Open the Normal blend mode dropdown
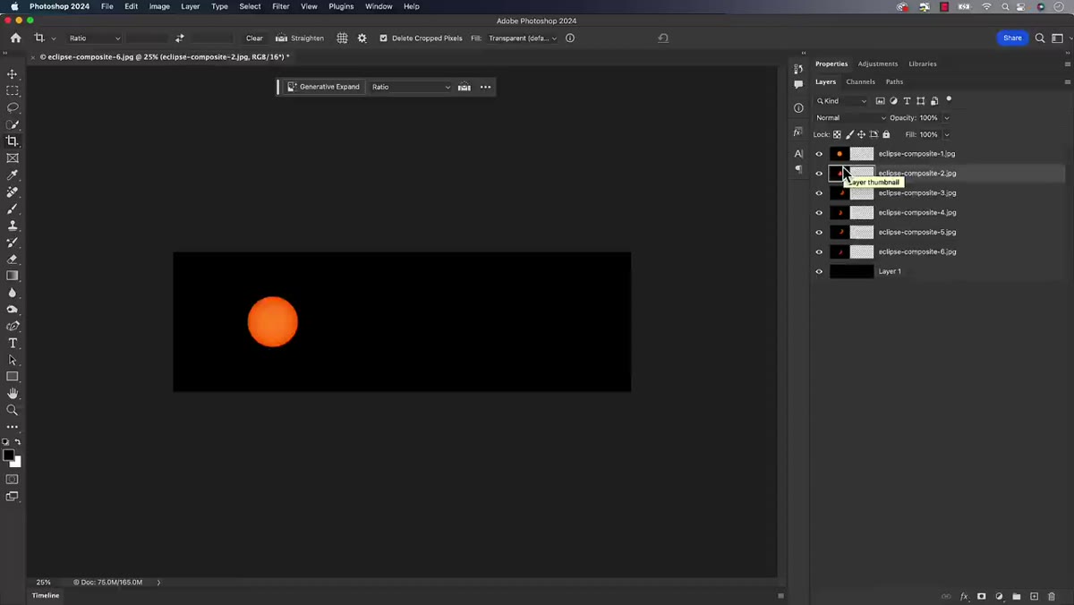1074x605 pixels. pos(850,118)
